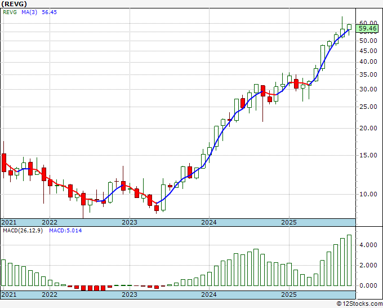Click the 2025 label below the MACD panel

click(288, 295)
